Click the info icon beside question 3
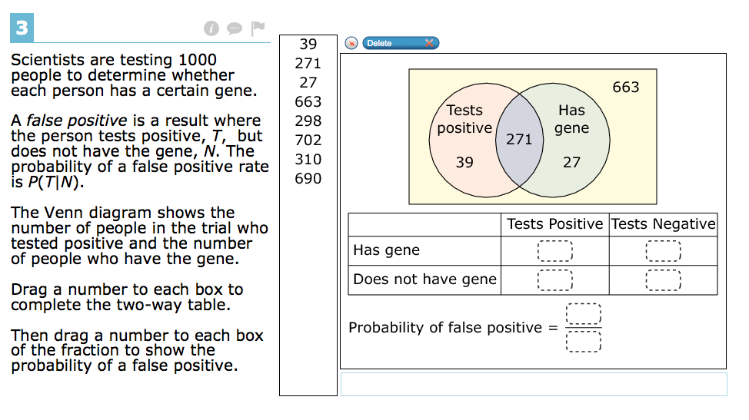This screenshot has width=749, height=420. pyautogui.click(x=211, y=28)
